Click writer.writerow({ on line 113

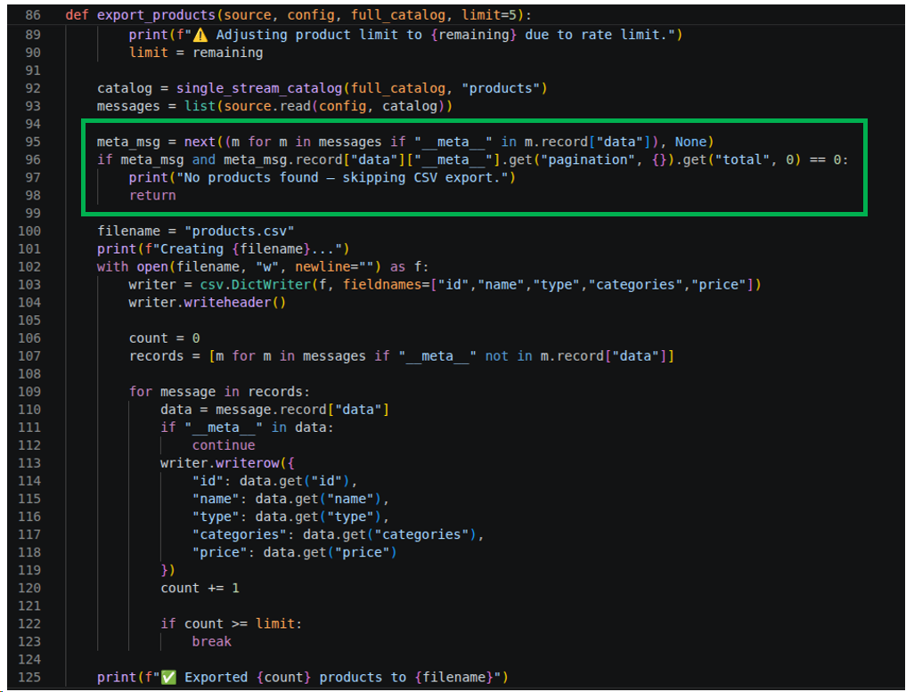(228, 464)
